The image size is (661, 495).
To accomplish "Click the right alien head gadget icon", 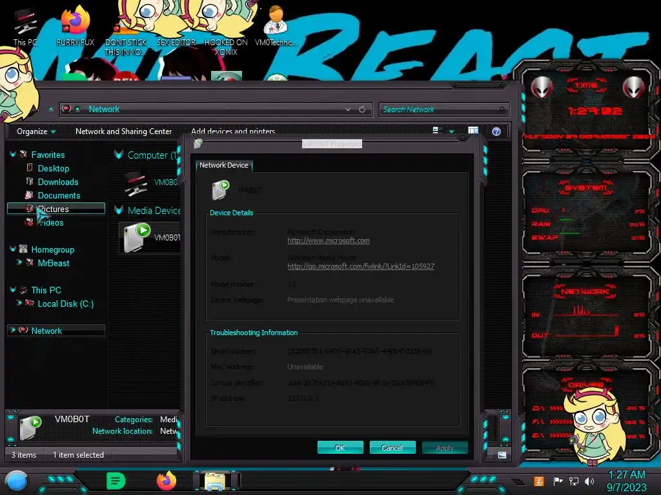I will coord(633,87).
